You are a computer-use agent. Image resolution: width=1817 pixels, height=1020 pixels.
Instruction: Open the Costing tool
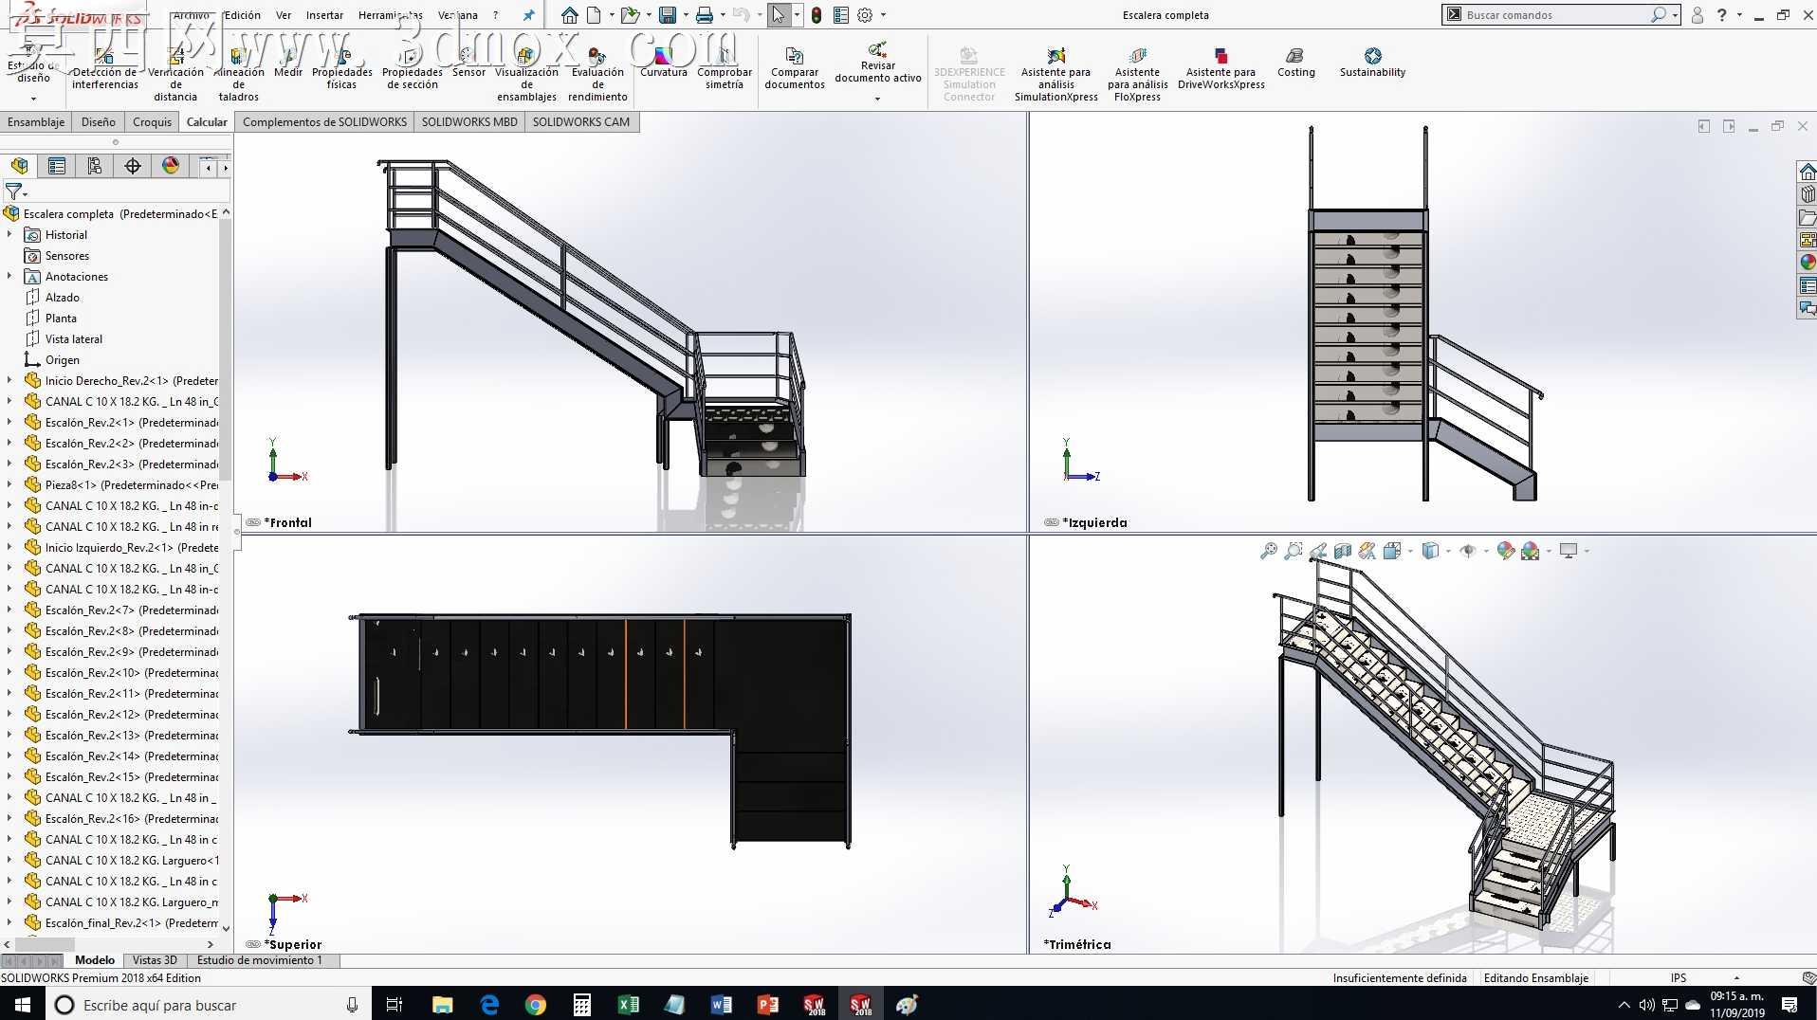1295,63
